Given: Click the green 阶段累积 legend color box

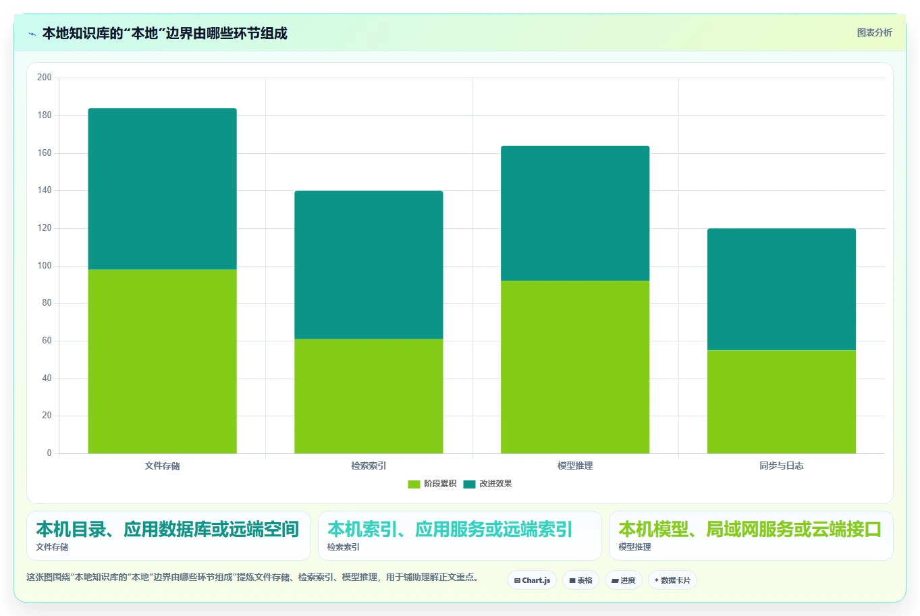Looking at the screenshot, I should coord(414,484).
